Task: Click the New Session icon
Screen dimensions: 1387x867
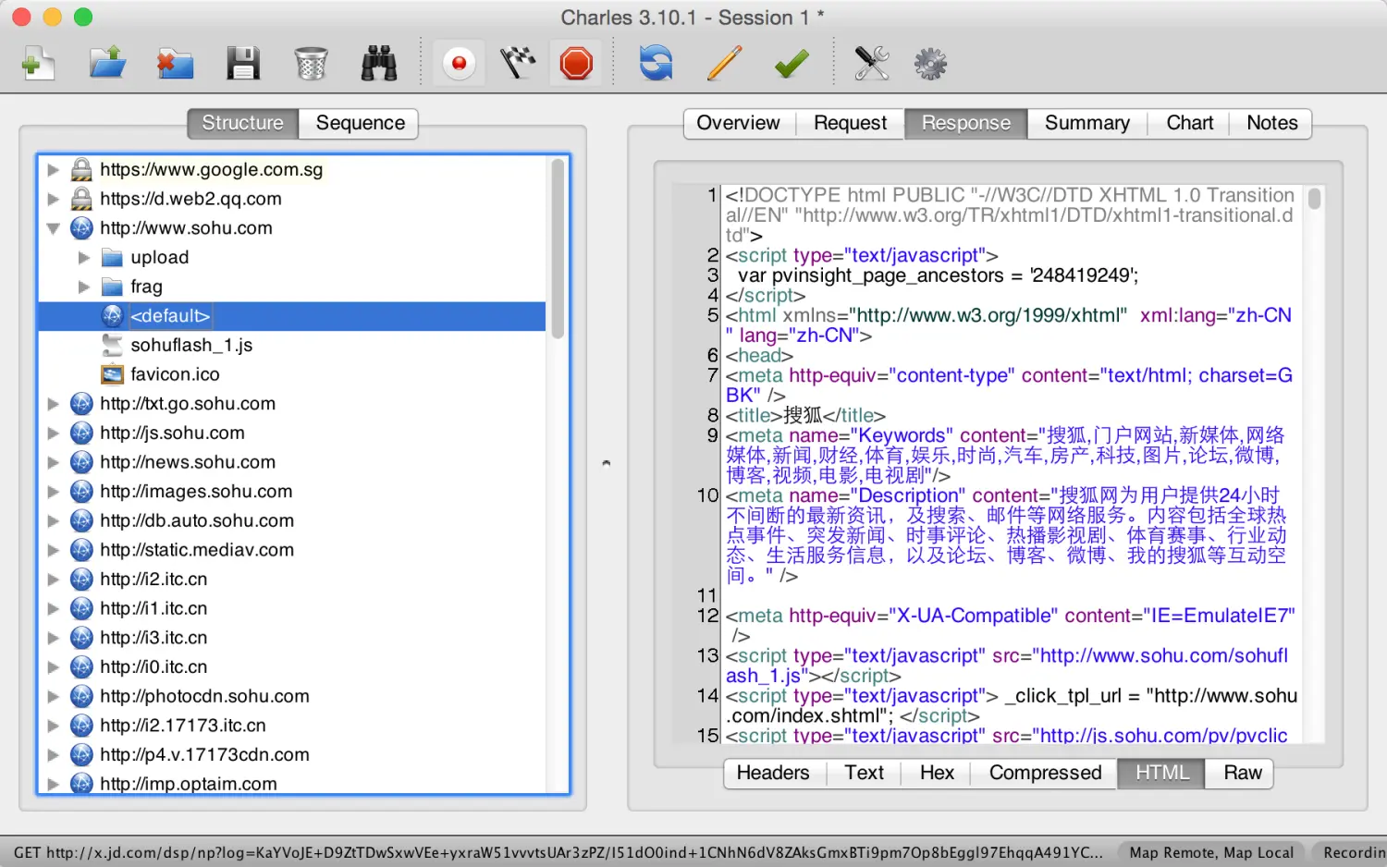Action: 38,63
